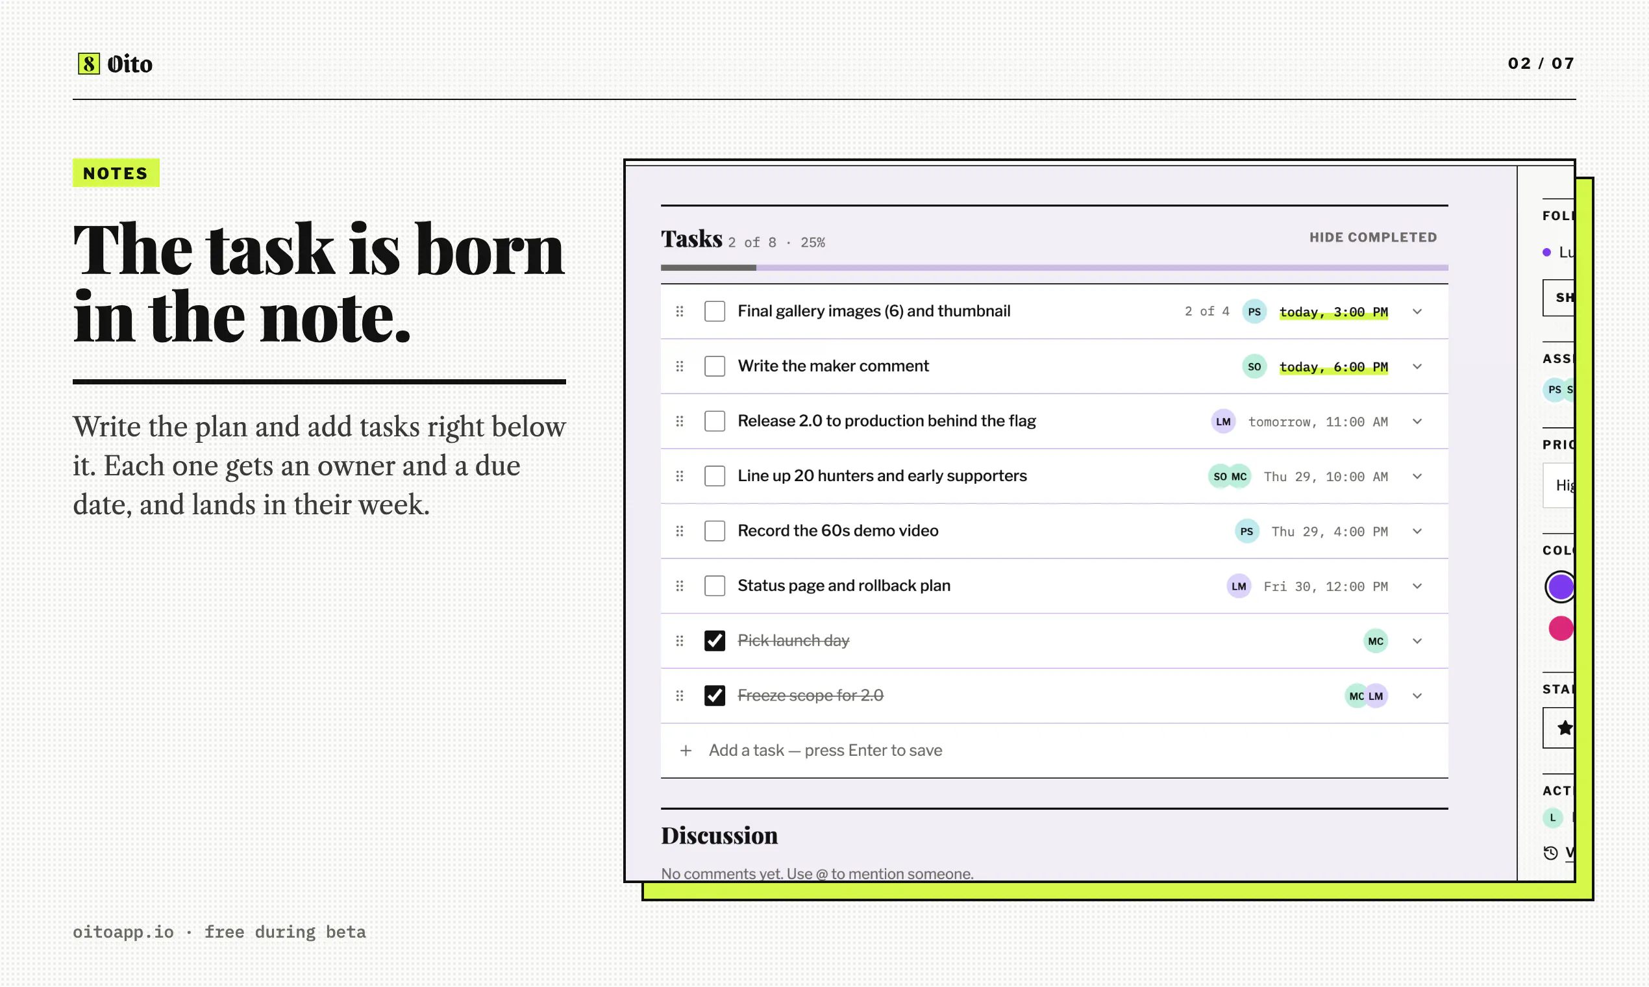Check off Final gallery images (6) and thumbnail
The width and height of the screenshot is (1649, 987).
715,311
